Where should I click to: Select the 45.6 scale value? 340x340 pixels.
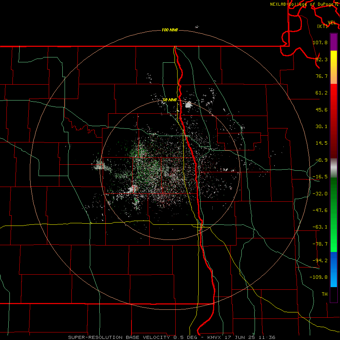click(x=321, y=110)
